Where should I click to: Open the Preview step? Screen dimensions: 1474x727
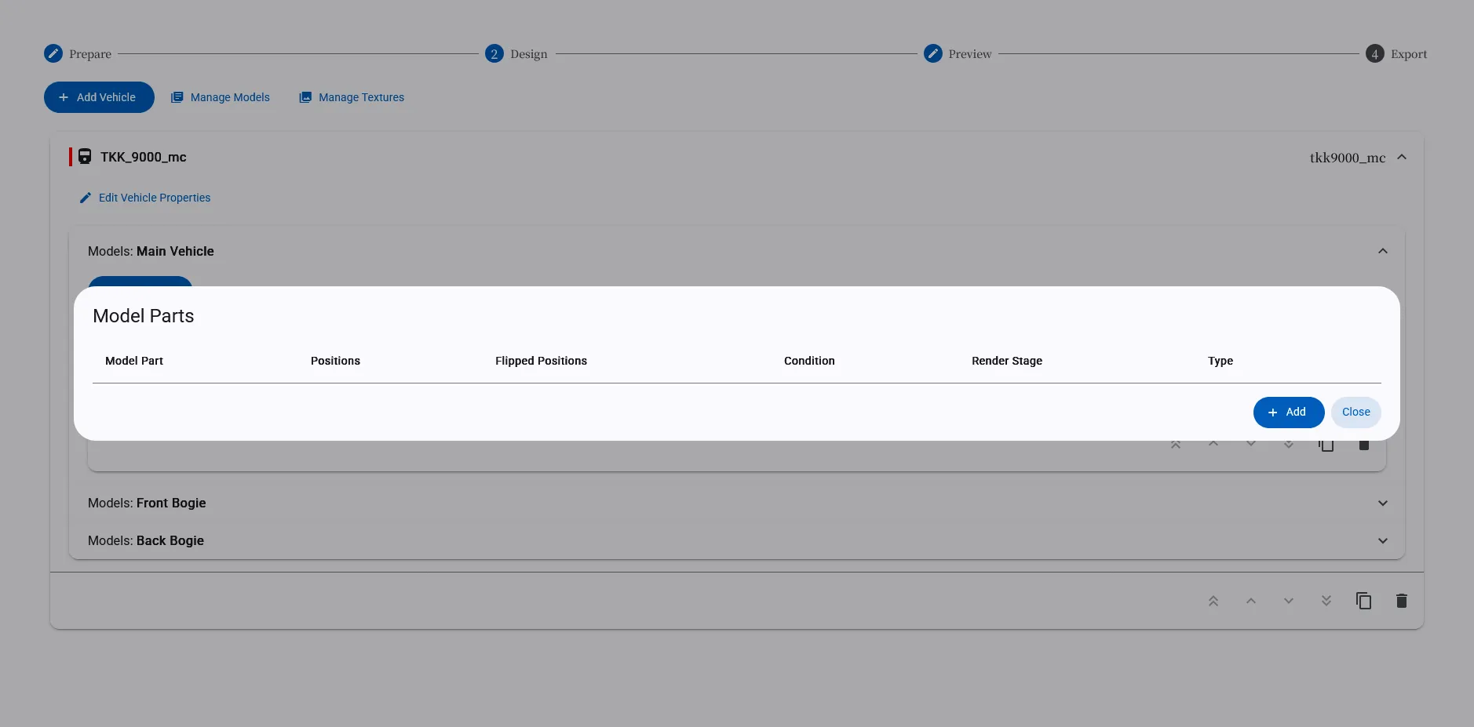point(958,53)
